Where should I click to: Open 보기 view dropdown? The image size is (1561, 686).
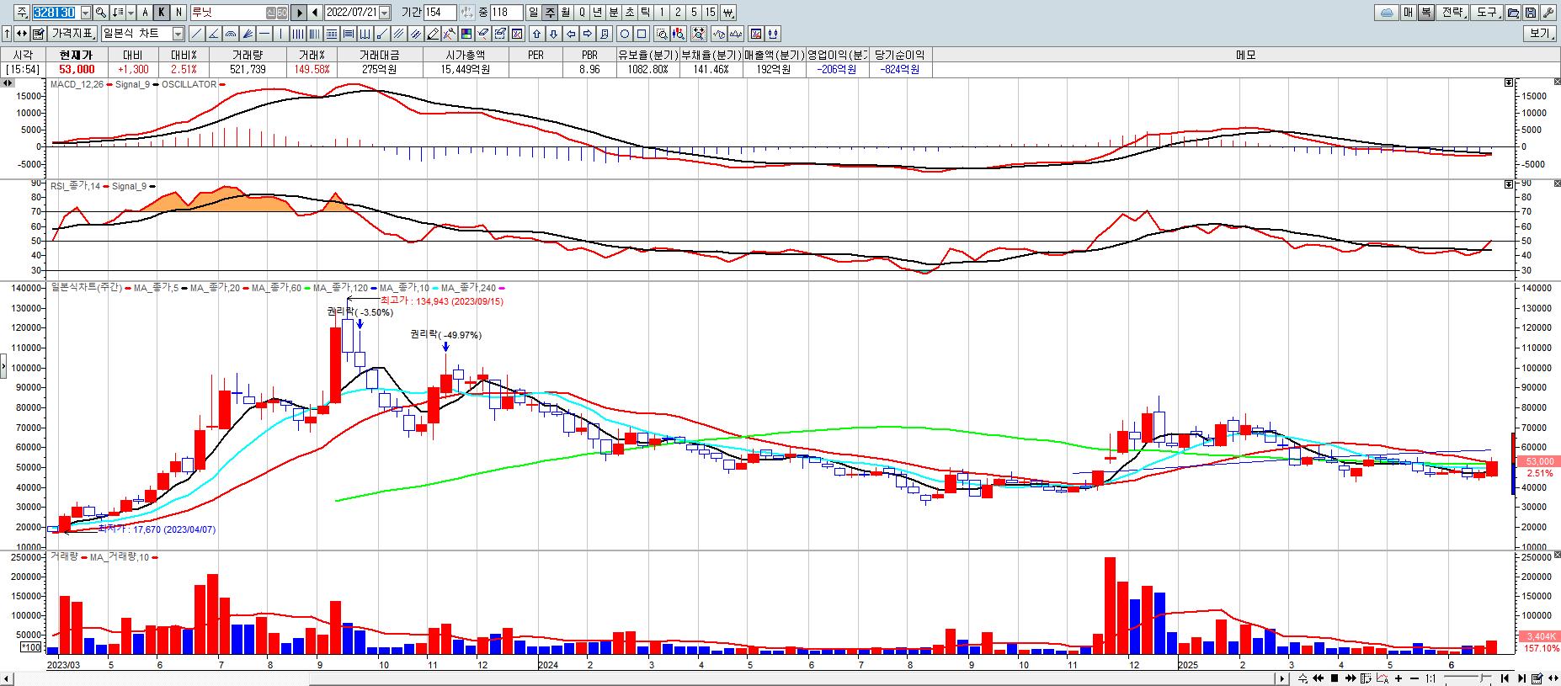(x=1540, y=34)
